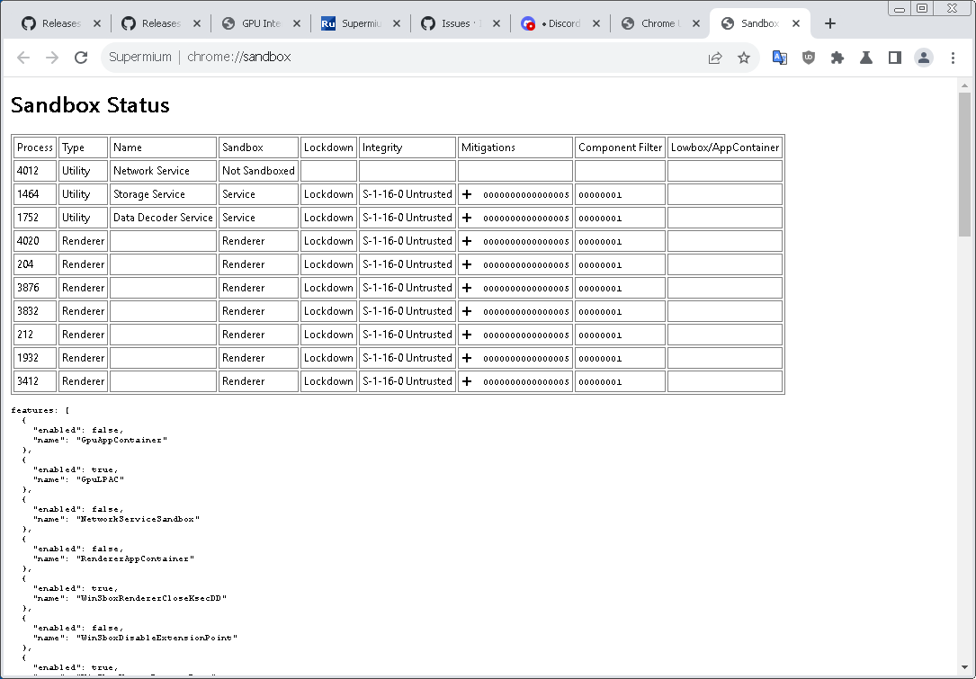Close the Sandbox tab

[796, 23]
